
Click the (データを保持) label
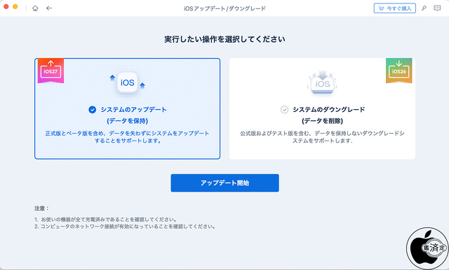pyautogui.click(x=128, y=121)
